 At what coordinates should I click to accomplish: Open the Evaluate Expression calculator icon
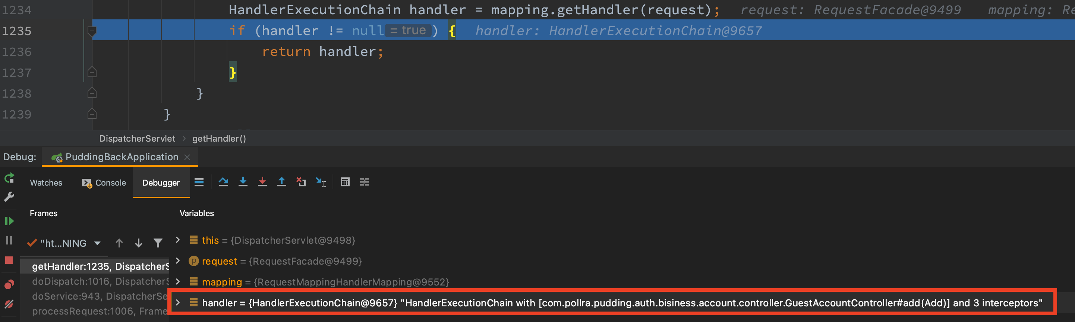345,182
